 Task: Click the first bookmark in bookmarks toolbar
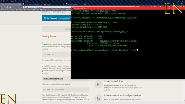point(8,10)
